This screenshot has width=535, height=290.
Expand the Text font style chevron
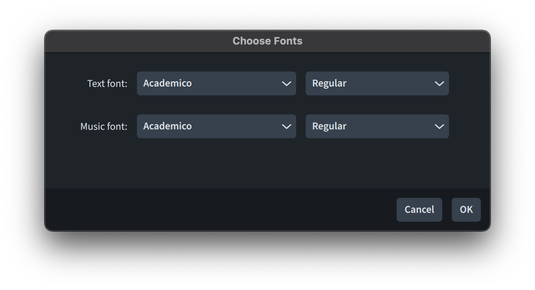click(439, 83)
